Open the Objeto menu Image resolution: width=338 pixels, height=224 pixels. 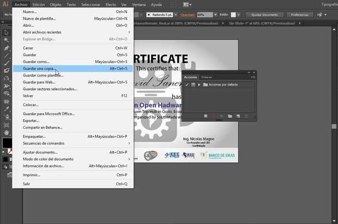[x=56, y=4]
